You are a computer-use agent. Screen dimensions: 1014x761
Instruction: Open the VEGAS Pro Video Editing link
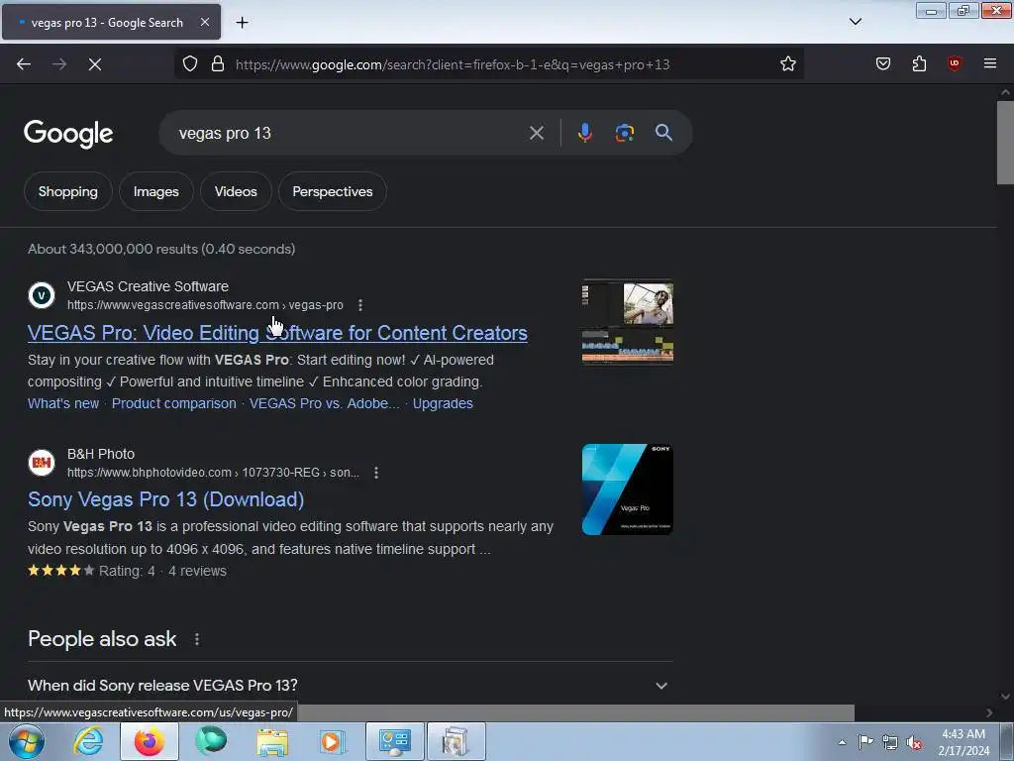[x=277, y=333]
